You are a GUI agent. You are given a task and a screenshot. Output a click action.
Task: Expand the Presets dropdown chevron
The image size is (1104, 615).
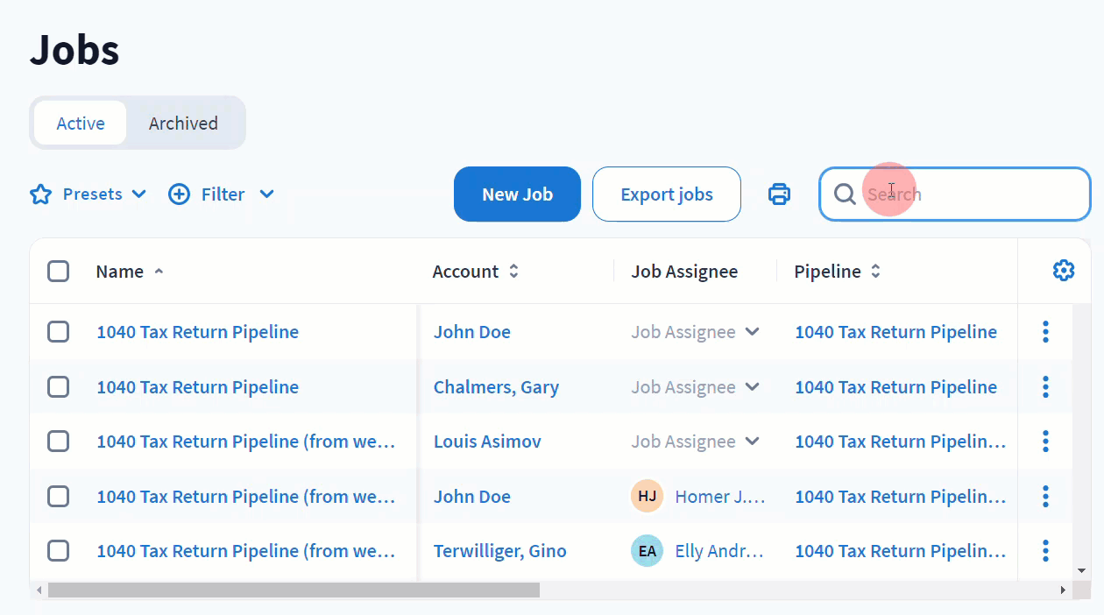138,194
